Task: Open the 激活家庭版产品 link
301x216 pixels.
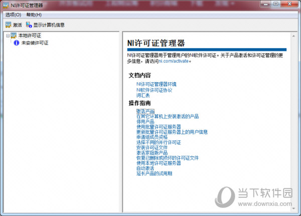Action: point(152,153)
